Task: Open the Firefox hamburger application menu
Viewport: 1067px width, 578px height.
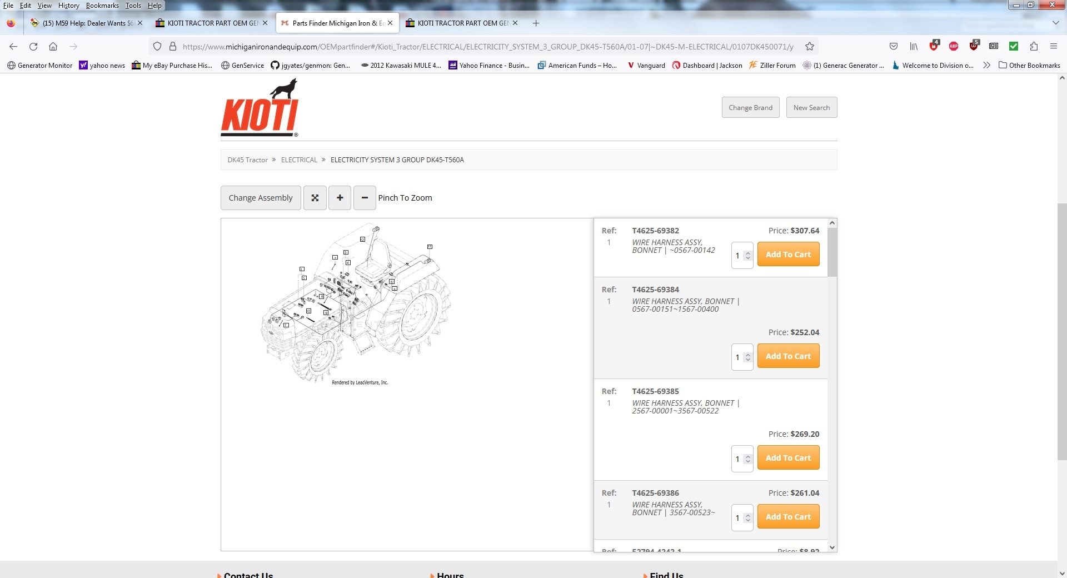Action: (x=1053, y=47)
